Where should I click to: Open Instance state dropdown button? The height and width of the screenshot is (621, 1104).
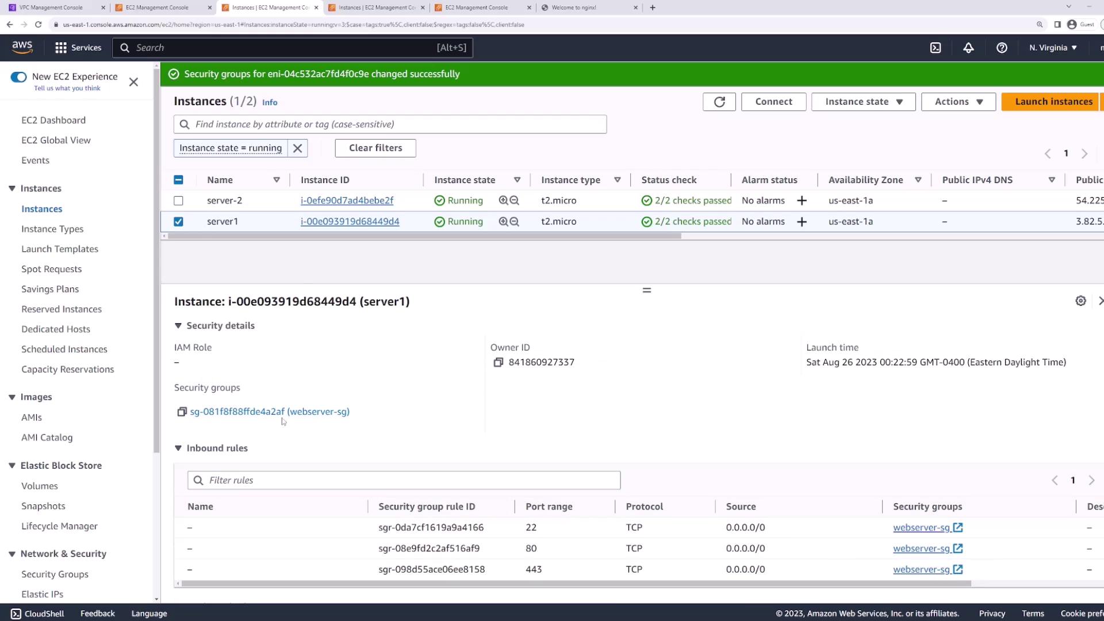(x=863, y=102)
